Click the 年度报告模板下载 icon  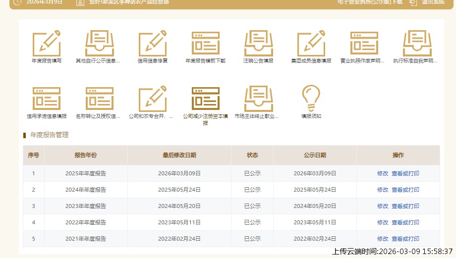coord(205,44)
